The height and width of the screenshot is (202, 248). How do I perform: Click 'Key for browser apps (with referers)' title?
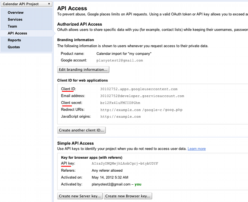(x=92, y=158)
